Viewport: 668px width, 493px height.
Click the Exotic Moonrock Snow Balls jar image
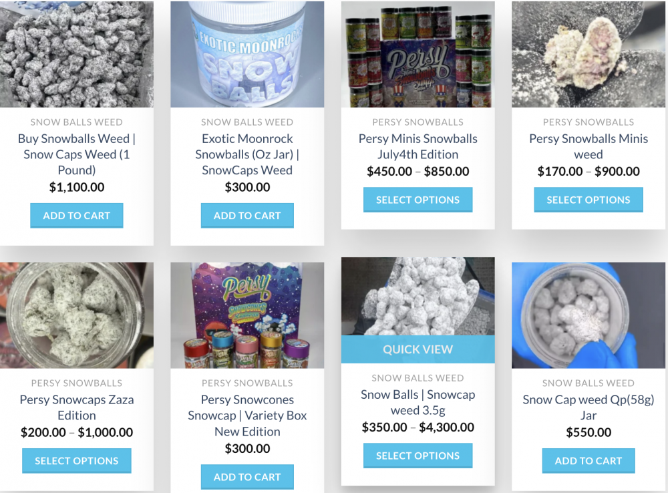(247, 54)
